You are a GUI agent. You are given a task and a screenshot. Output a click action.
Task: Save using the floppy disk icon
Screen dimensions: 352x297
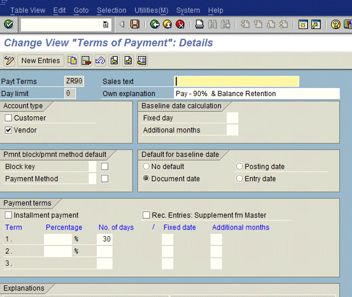pos(135,25)
